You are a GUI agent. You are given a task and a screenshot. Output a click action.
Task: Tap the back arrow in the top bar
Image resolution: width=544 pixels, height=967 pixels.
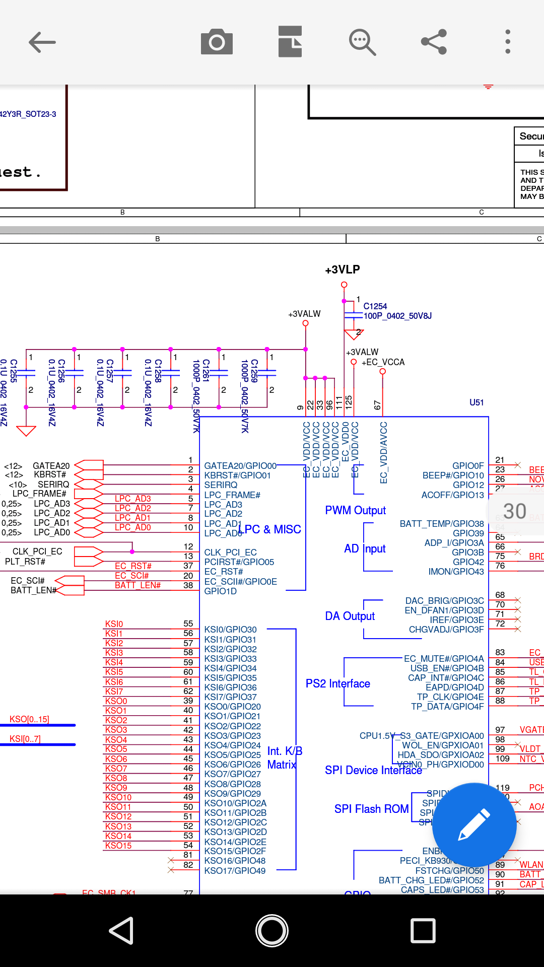coord(42,42)
